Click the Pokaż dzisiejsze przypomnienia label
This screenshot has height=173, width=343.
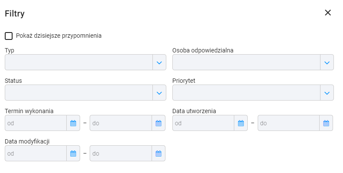point(58,36)
